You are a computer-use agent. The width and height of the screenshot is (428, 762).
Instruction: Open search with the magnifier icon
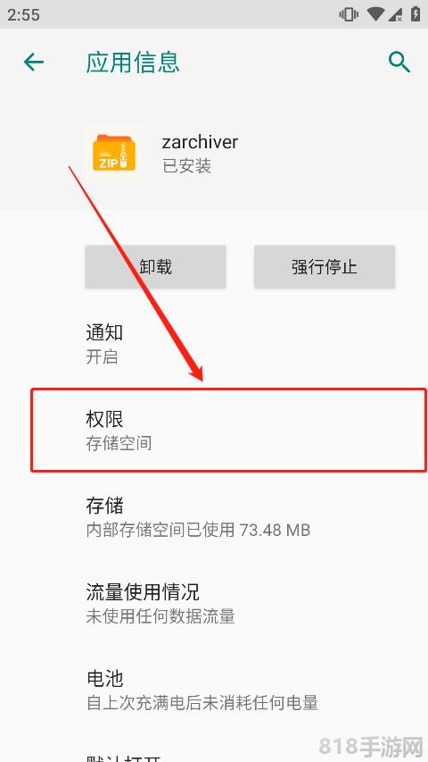pos(399,63)
